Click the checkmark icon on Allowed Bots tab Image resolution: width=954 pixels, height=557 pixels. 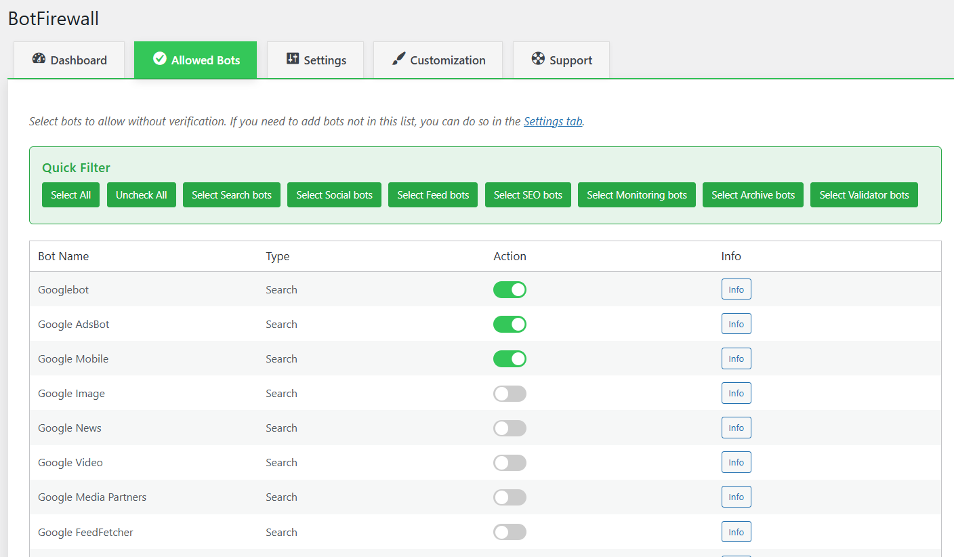coord(159,60)
